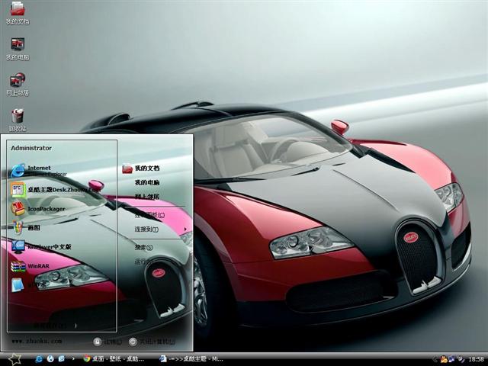
Task: Expand quick launch overflow chevron
Action: [x=73, y=359]
